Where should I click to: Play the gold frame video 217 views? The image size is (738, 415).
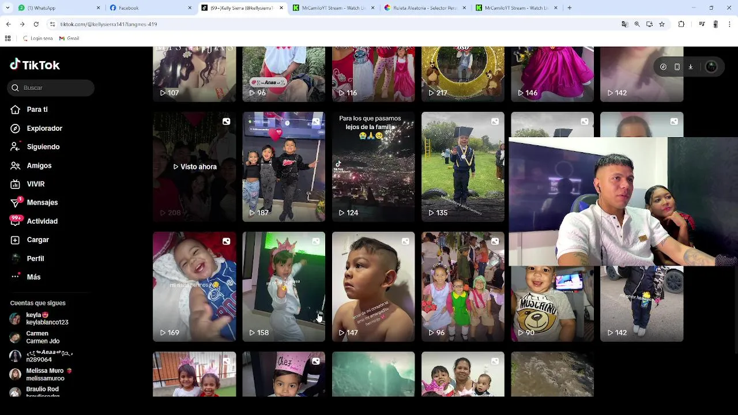463,74
